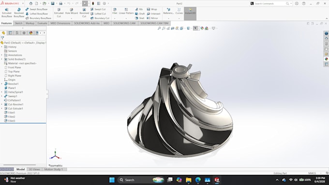Click the Print icon
The height and width of the screenshot is (185, 329).
60,3
